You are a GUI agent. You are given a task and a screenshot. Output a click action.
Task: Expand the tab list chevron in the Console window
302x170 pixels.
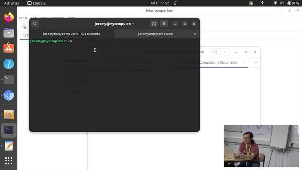pos(255,63)
